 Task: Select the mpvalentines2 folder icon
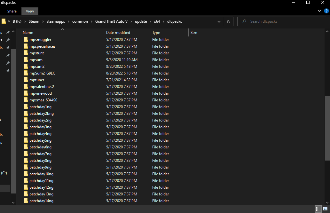point(26,87)
